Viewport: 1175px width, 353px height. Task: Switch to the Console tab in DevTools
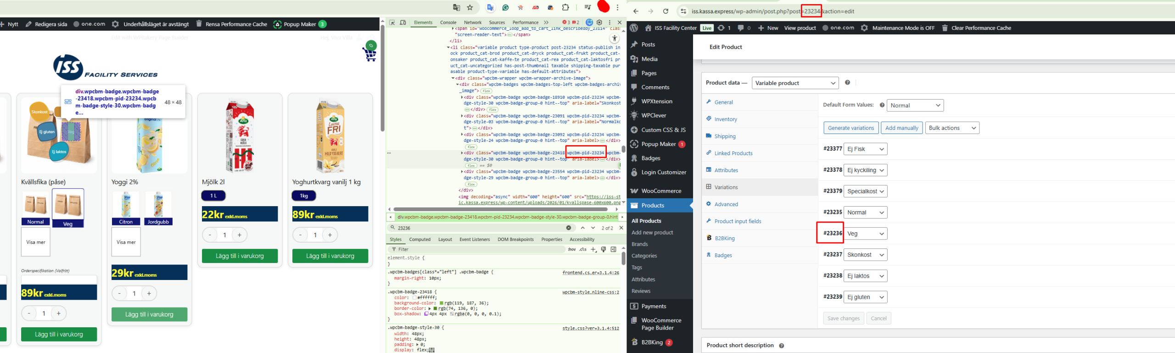(448, 22)
